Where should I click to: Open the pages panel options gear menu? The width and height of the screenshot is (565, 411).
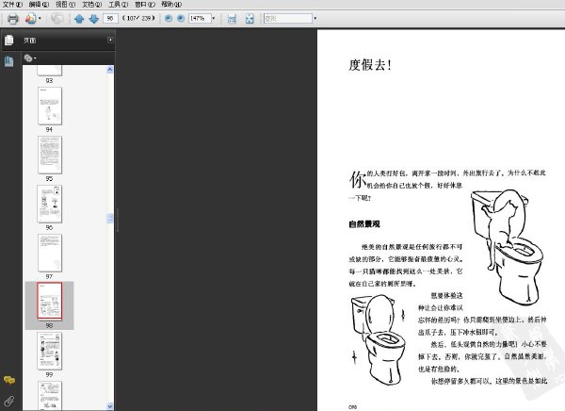tap(29, 58)
